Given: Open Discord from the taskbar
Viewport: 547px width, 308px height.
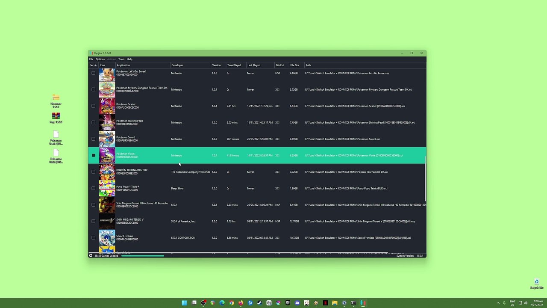Looking at the screenshot, I should [297, 303].
